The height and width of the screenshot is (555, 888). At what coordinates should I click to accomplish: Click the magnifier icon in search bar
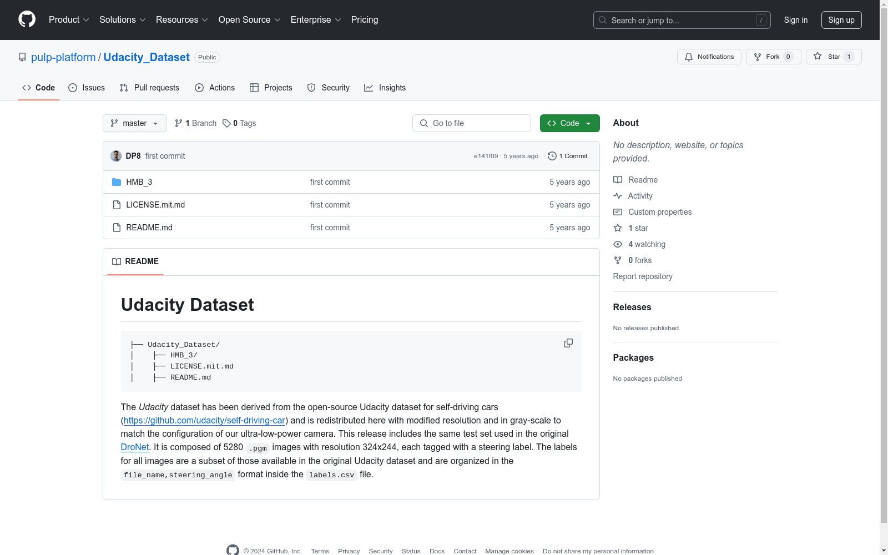coord(603,20)
